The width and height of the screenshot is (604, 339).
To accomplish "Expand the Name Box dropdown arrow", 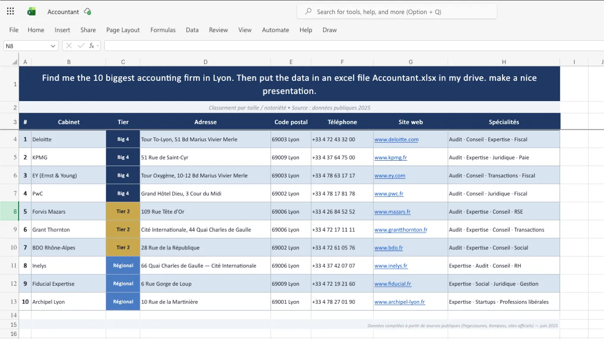I will (53, 46).
